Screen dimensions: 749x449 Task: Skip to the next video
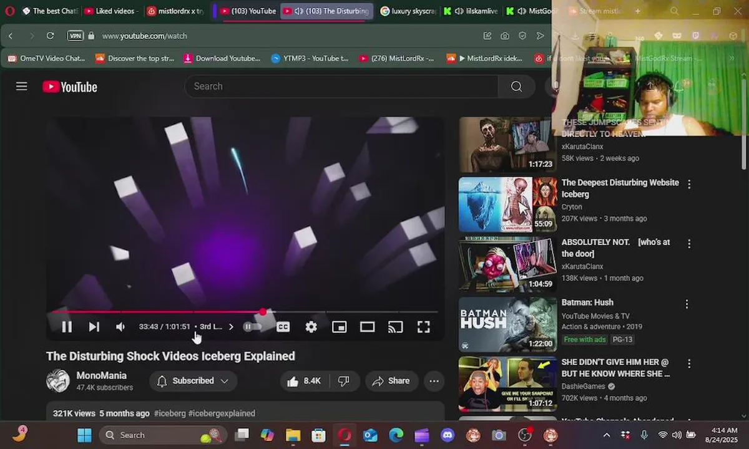(94, 327)
